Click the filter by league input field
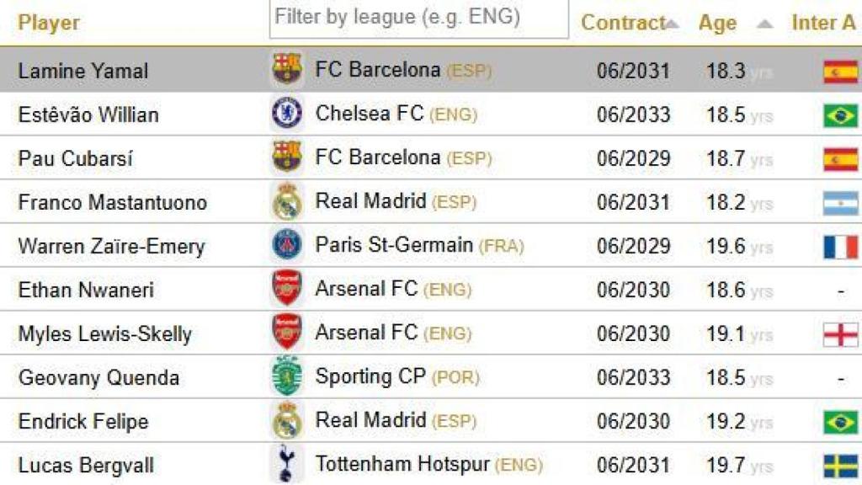 tap(418, 19)
